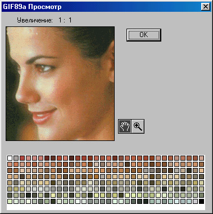Viewport: 213px width, 214px height.
Task: Choose the first pale green swatch of bottom row
Action: (x=10, y=202)
